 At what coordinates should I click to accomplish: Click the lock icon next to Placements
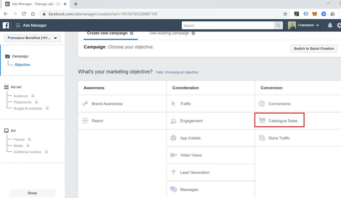click(x=36, y=102)
